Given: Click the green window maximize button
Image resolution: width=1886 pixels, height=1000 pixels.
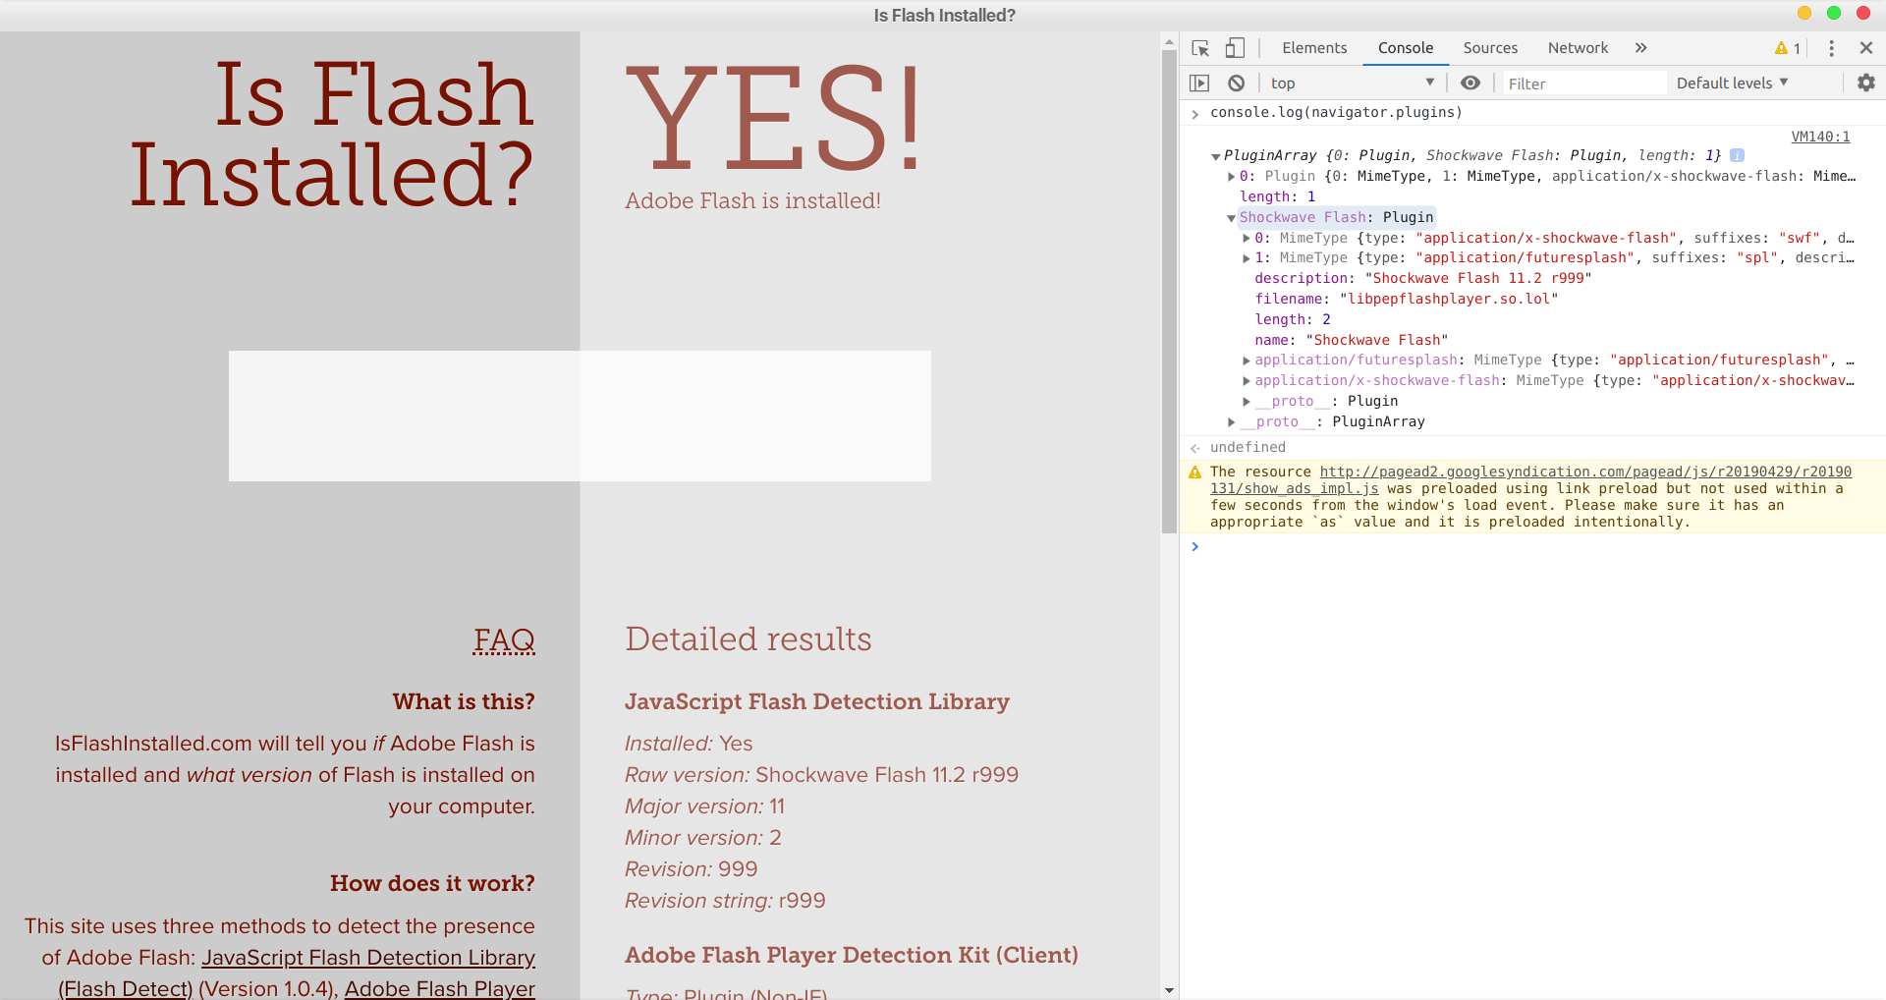Looking at the screenshot, I should pyautogui.click(x=1833, y=13).
